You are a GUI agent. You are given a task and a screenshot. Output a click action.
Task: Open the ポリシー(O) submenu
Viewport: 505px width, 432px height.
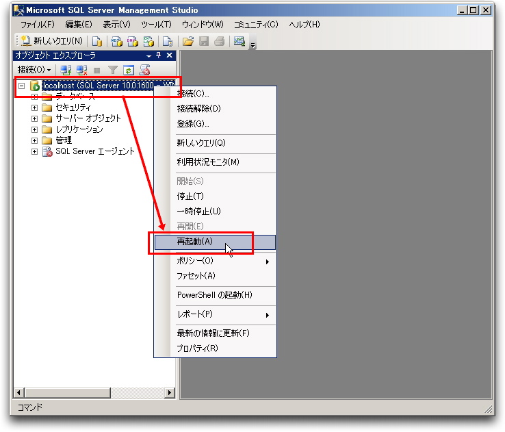tap(215, 261)
